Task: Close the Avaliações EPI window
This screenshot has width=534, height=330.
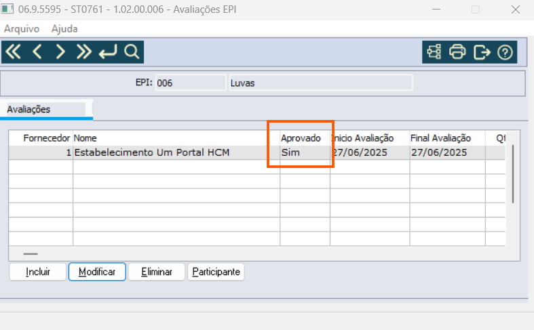Action: click(x=516, y=9)
